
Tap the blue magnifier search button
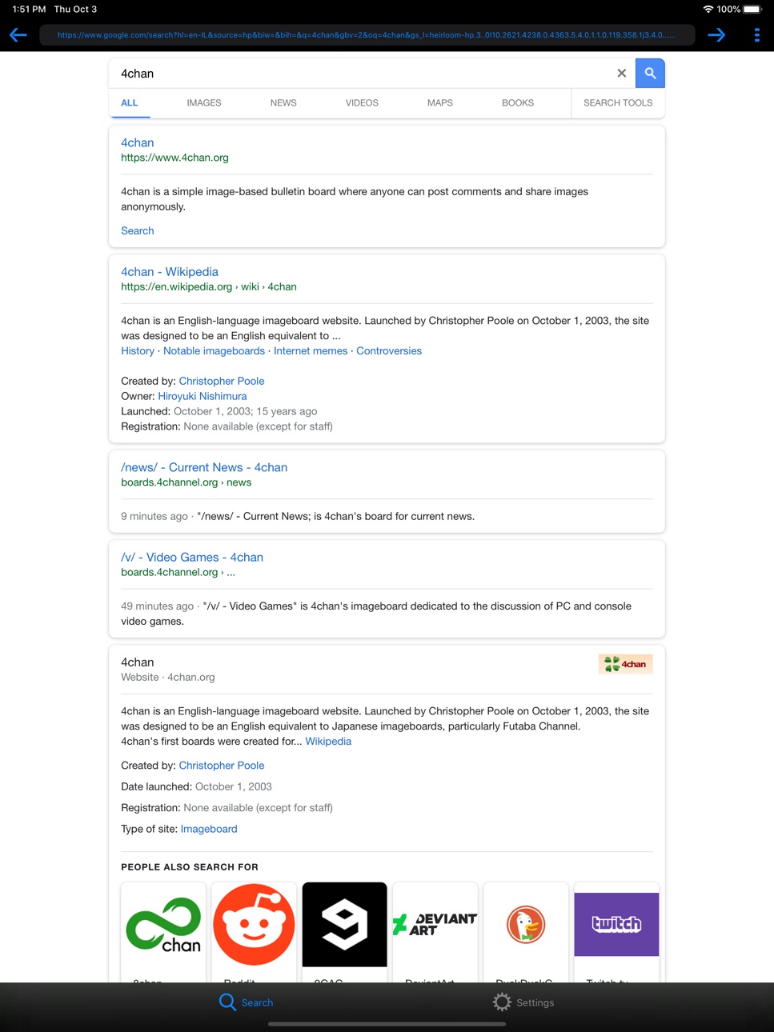click(650, 73)
